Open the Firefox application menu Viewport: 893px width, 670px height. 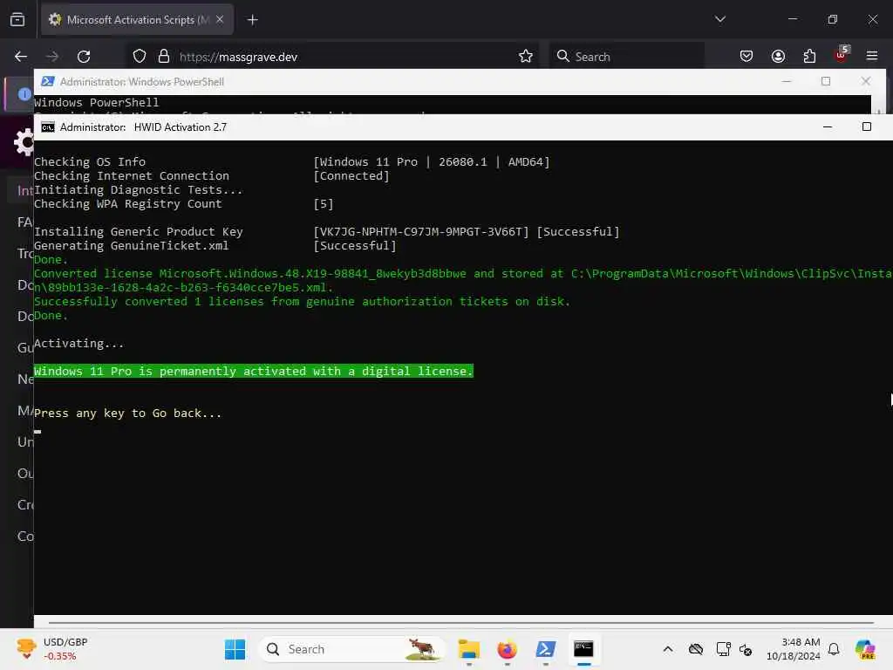[x=872, y=57]
